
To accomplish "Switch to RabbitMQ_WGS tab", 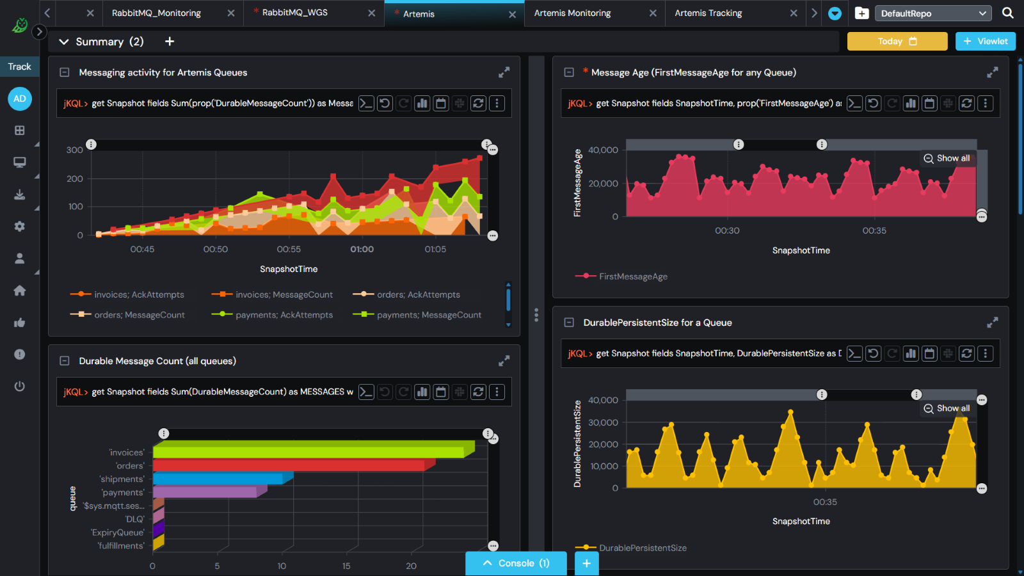I will click(295, 12).
